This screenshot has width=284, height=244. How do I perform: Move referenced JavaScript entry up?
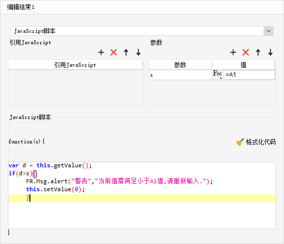click(126, 52)
